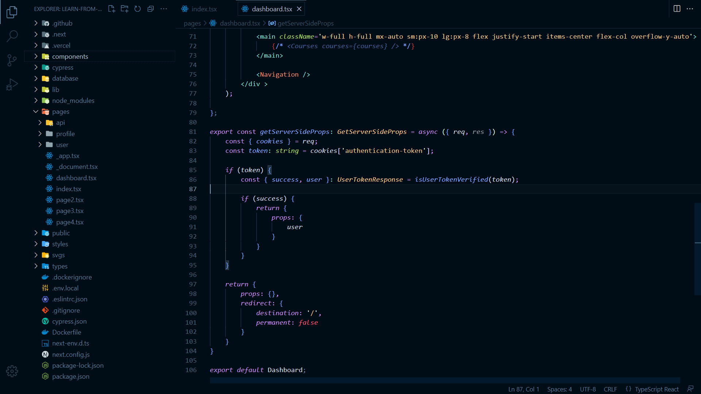The width and height of the screenshot is (701, 394).
Task: Open _app.tsx file
Action: point(100,156)
